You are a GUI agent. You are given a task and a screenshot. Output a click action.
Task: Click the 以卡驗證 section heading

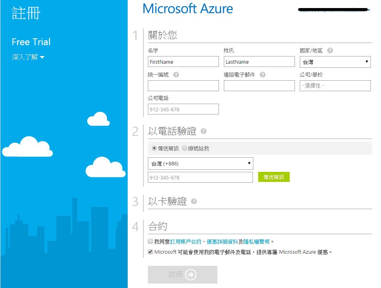click(x=167, y=201)
